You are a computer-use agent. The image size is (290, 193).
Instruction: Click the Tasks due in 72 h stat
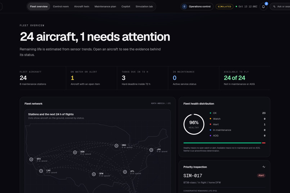click(x=142, y=78)
